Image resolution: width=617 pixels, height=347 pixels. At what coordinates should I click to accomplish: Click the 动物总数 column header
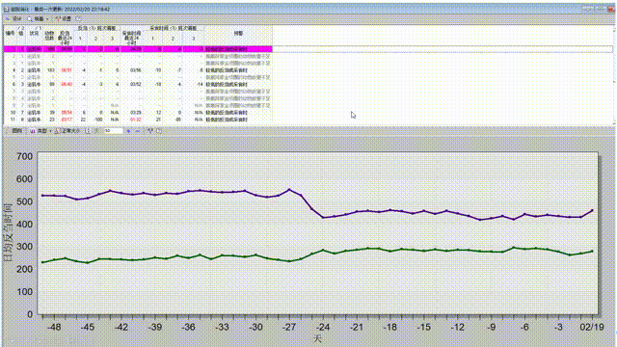(x=49, y=36)
